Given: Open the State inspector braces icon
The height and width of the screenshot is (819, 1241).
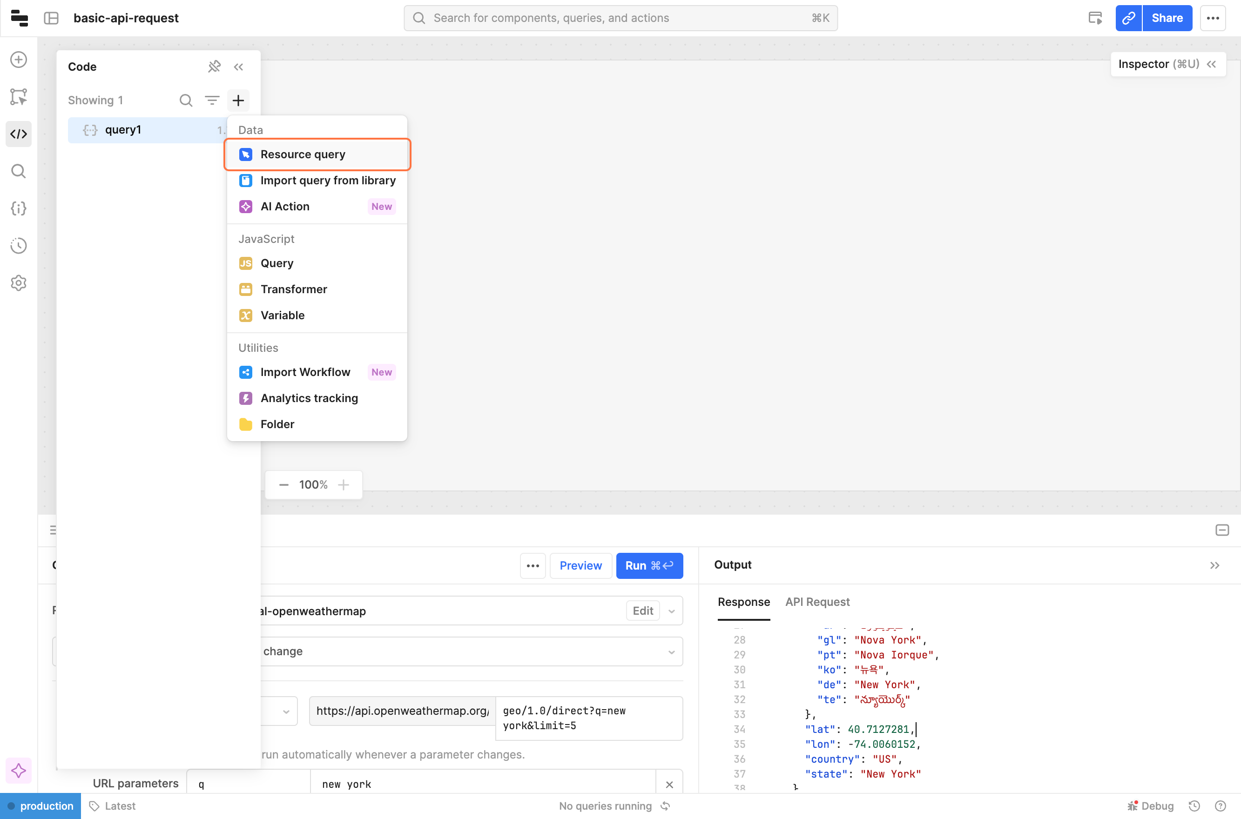Looking at the screenshot, I should [x=18, y=208].
